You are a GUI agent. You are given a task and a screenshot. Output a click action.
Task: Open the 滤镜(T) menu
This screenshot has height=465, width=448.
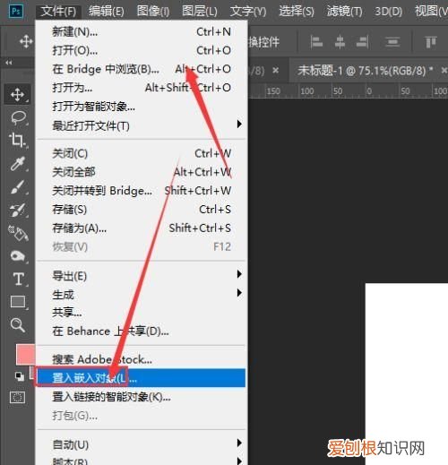(344, 12)
